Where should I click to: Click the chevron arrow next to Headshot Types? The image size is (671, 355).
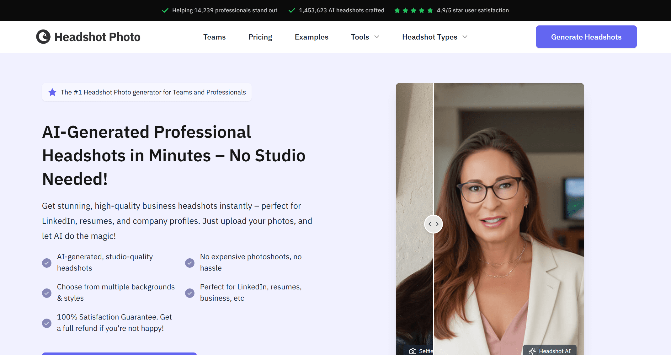465,37
